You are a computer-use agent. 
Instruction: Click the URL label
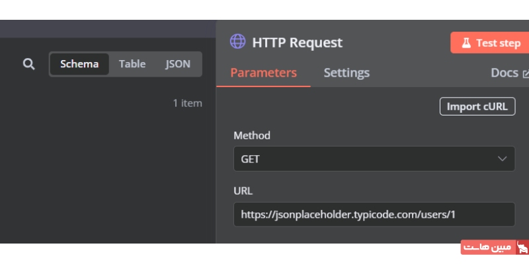pos(243,191)
